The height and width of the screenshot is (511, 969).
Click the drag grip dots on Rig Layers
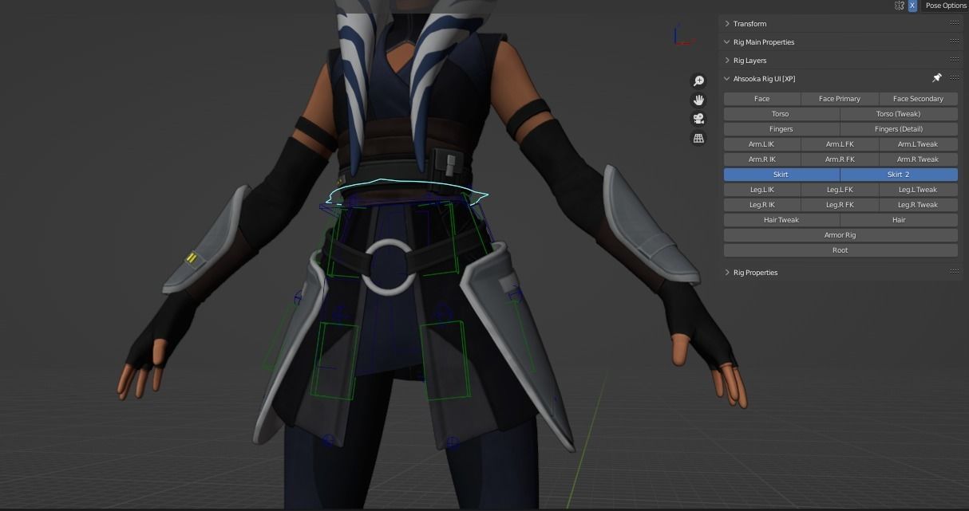955,60
